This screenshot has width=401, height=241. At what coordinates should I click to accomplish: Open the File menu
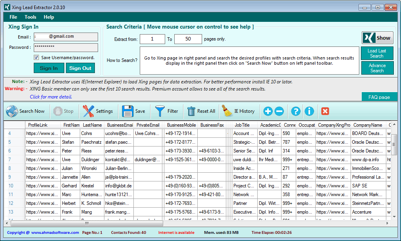[13, 17]
